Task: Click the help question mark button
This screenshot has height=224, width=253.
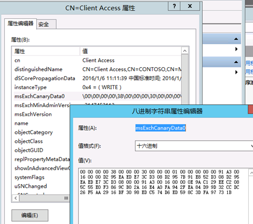Action: tap(174, 6)
